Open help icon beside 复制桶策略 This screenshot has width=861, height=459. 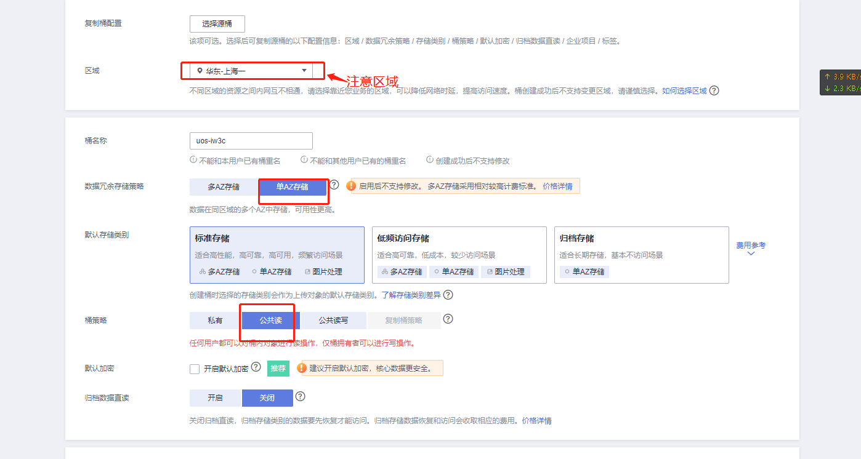(448, 319)
